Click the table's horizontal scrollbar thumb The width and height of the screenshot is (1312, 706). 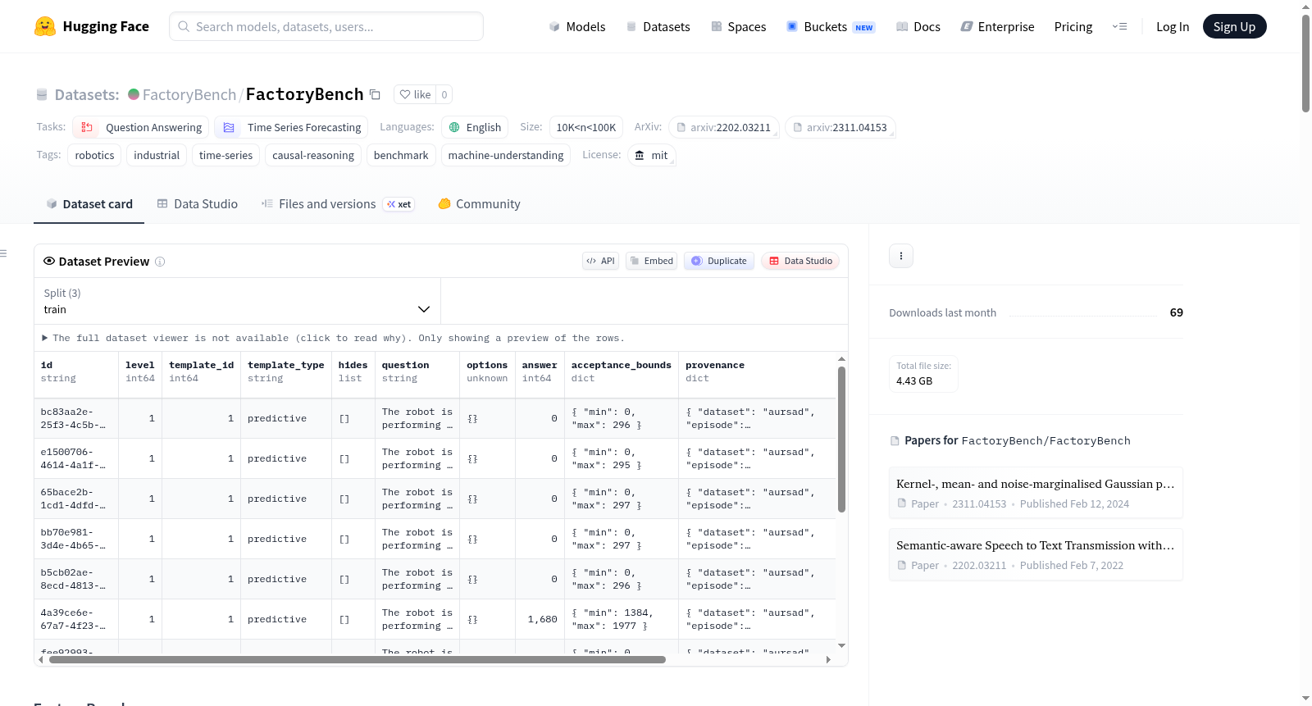[x=358, y=659]
